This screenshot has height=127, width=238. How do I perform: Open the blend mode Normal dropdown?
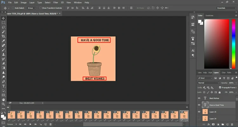[208, 83]
